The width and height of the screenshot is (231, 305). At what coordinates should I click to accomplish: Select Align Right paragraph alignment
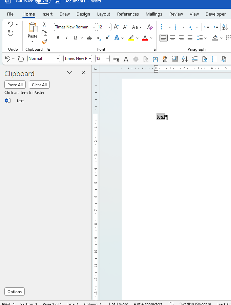click(181, 38)
